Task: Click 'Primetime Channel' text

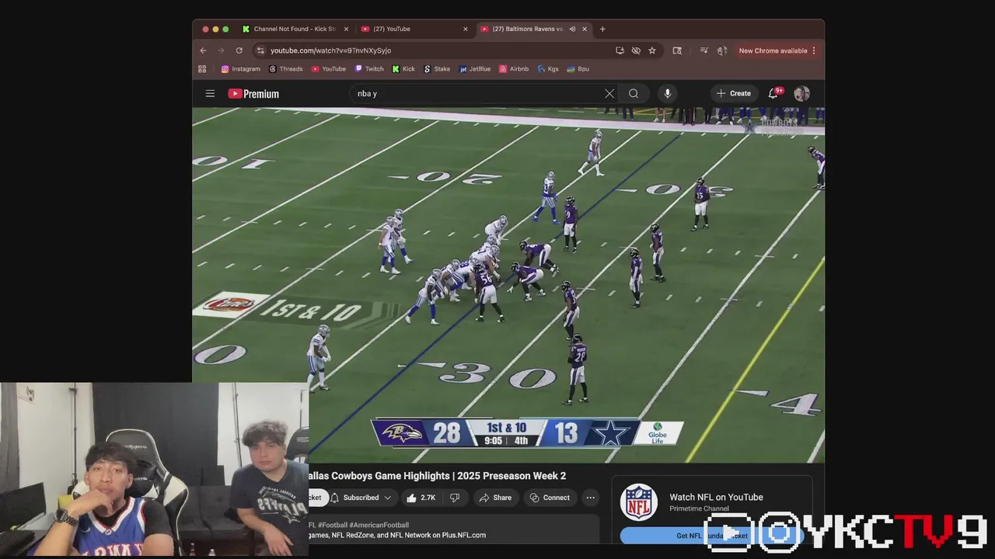Action: pos(699,509)
